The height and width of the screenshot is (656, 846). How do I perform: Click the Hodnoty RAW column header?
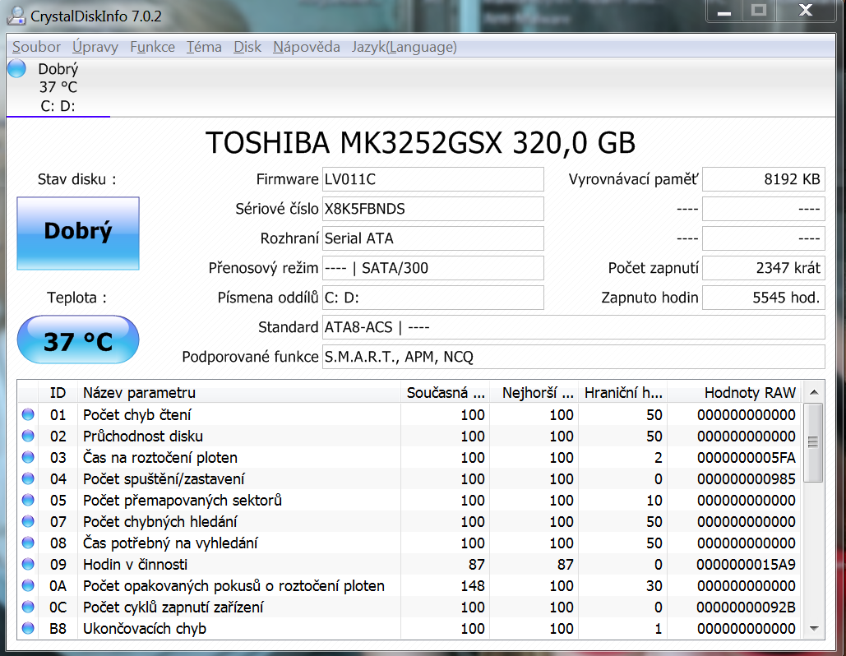point(734,393)
